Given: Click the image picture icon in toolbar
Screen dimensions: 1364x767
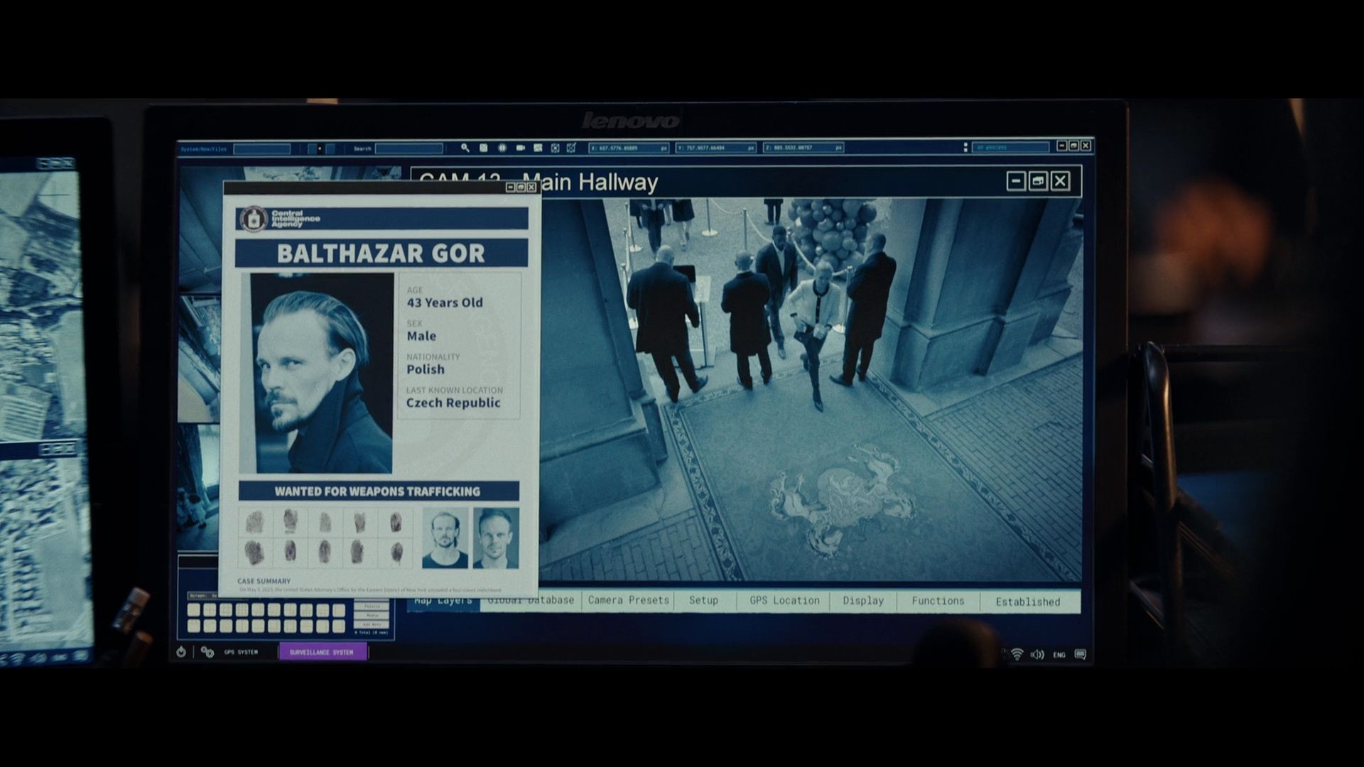Looking at the screenshot, I should [x=538, y=148].
